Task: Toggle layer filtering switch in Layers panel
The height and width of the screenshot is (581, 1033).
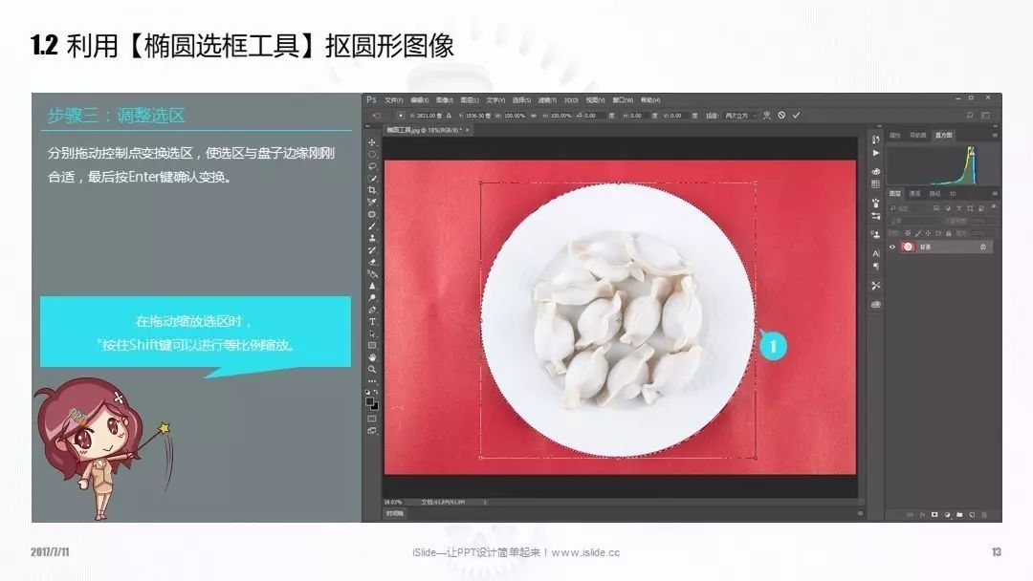Action: click(x=994, y=207)
